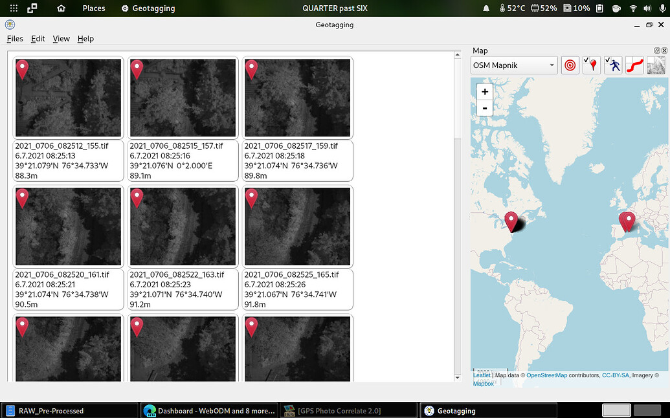Click the undock icon on the Map panel
Screen dimensions: 670x418
point(656,50)
